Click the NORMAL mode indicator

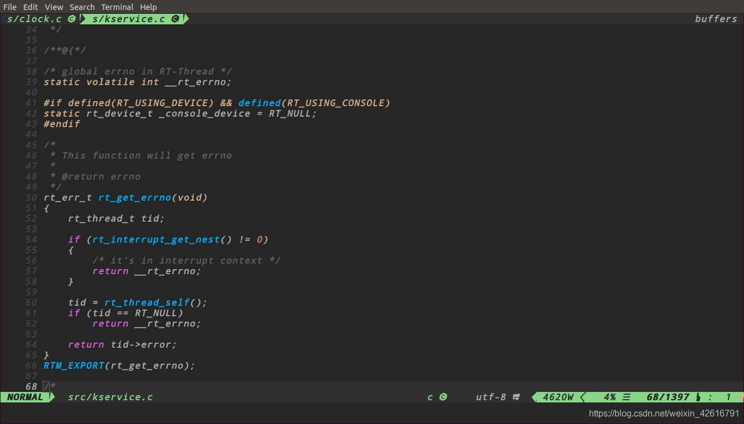pyautogui.click(x=25, y=397)
